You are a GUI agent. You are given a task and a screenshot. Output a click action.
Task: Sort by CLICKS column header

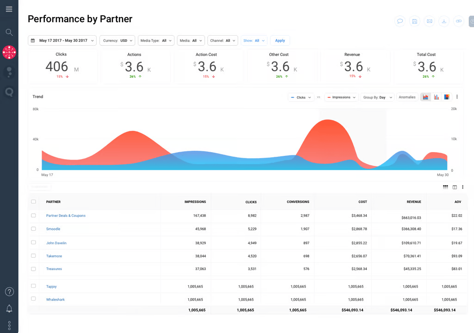tap(251, 202)
